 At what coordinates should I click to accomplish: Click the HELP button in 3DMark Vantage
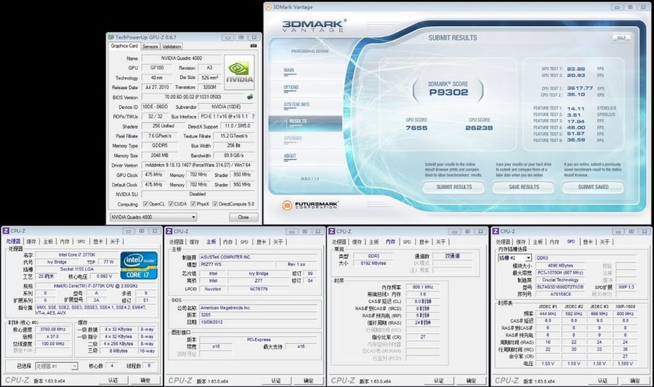click(621, 38)
